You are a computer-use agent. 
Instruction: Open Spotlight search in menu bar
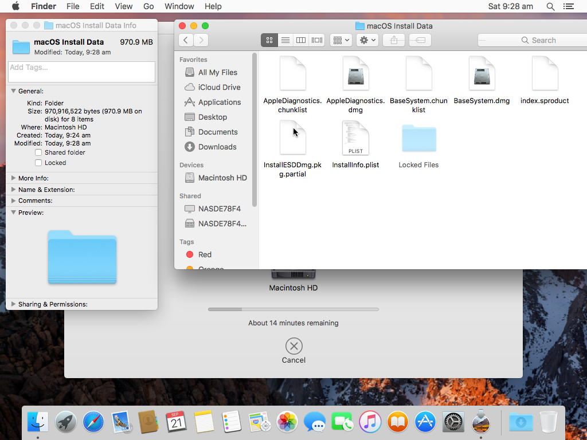[550, 6]
